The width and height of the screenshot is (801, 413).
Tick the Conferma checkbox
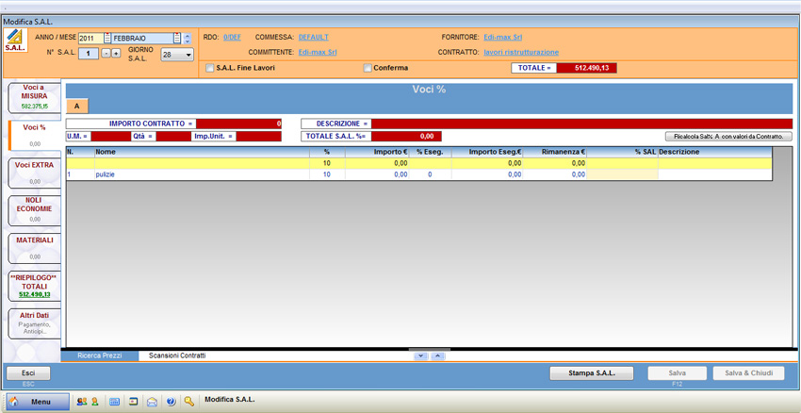click(x=368, y=68)
